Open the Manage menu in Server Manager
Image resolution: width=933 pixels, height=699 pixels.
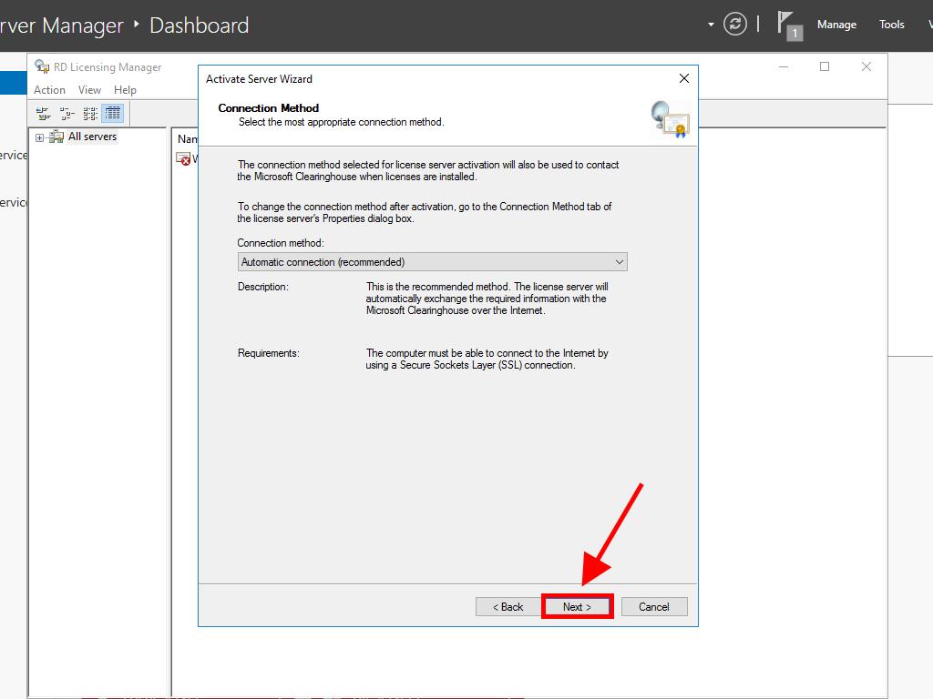pos(836,25)
